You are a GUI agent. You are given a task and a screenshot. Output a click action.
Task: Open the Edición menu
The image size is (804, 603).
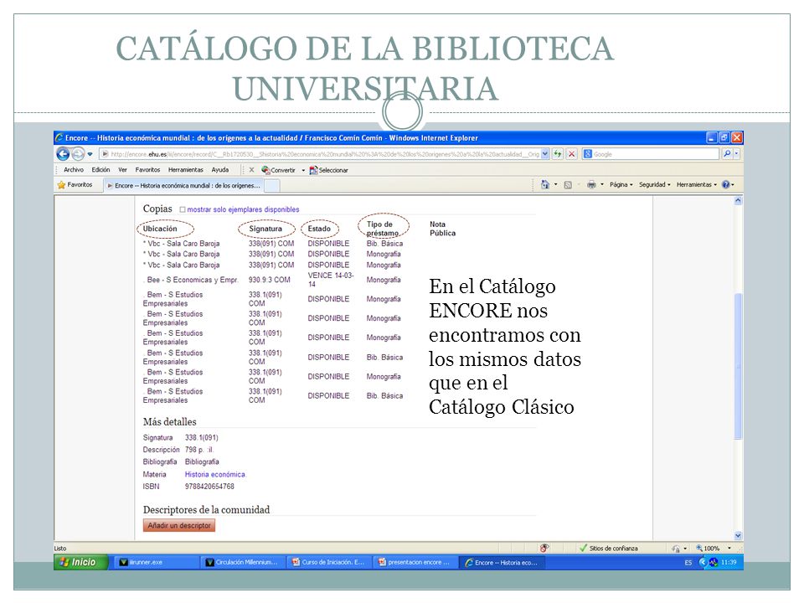coord(100,170)
